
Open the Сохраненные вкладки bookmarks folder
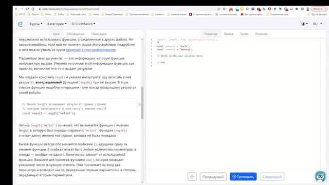(278, 14)
